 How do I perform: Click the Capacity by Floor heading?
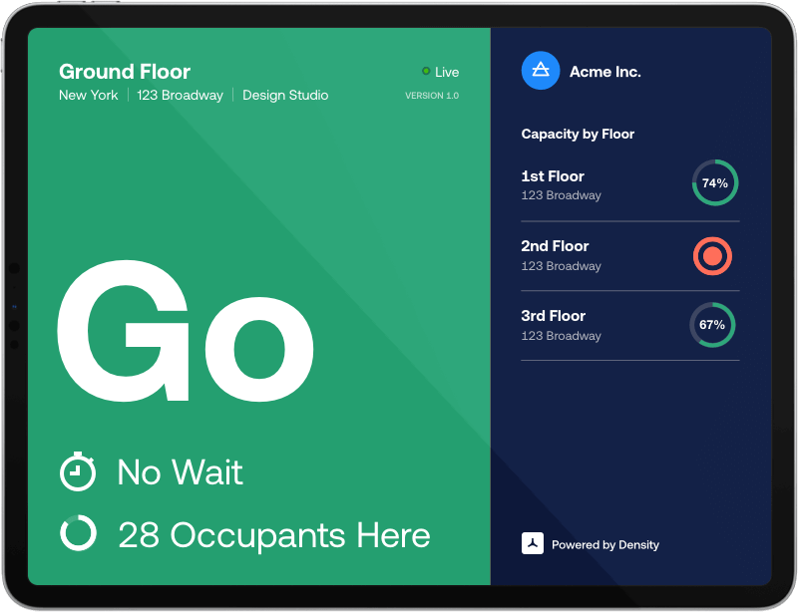[x=578, y=134]
